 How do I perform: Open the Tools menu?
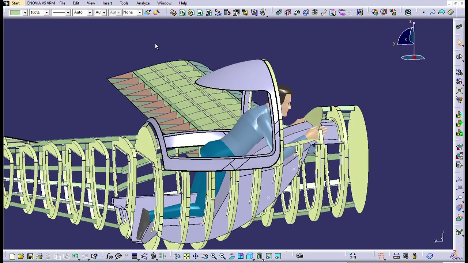pyautogui.click(x=124, y=3)
